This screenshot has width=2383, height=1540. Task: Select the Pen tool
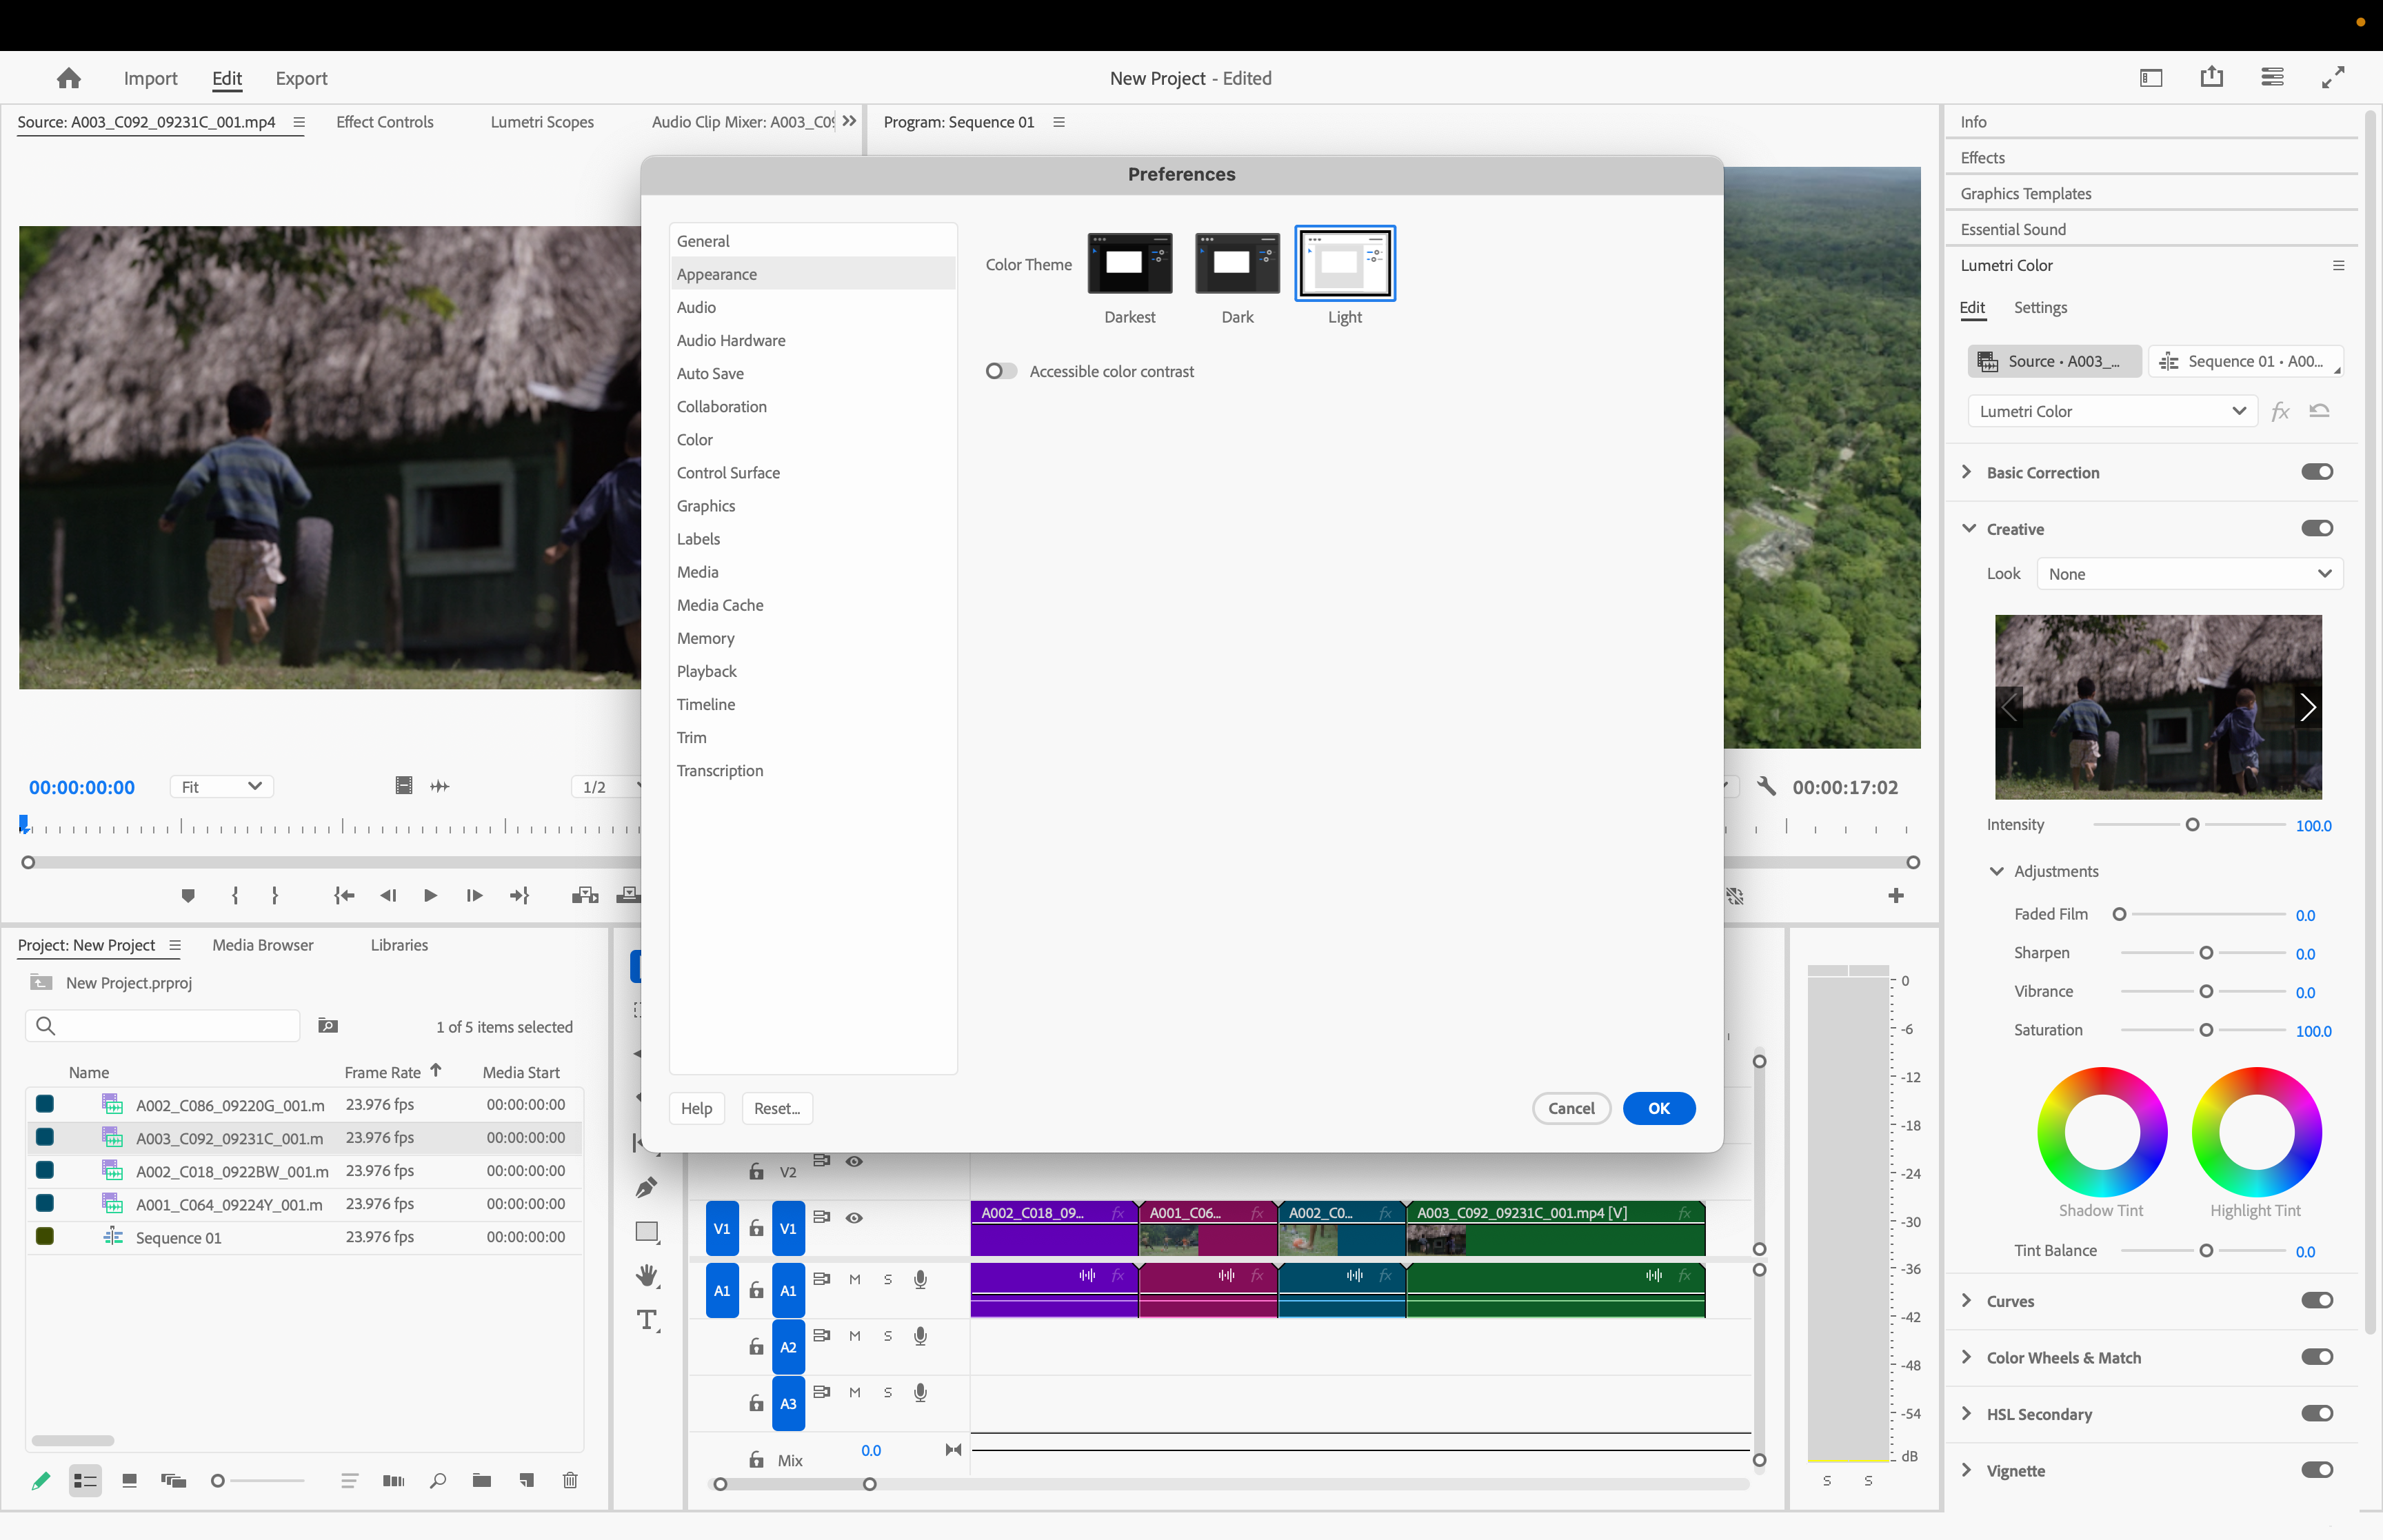tap(647, 1187)
